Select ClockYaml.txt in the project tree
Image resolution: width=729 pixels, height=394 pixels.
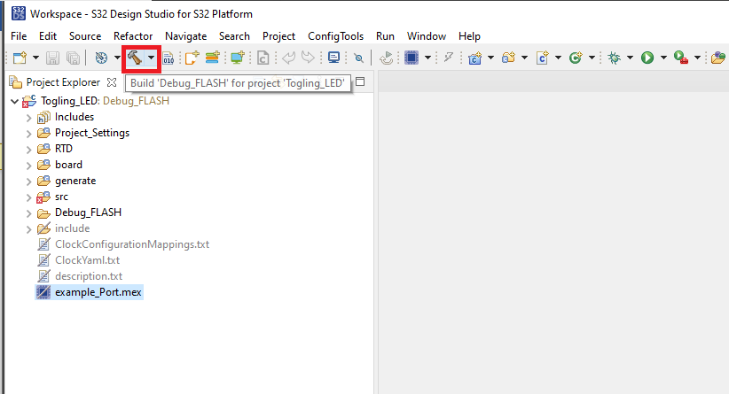[87, 260]
